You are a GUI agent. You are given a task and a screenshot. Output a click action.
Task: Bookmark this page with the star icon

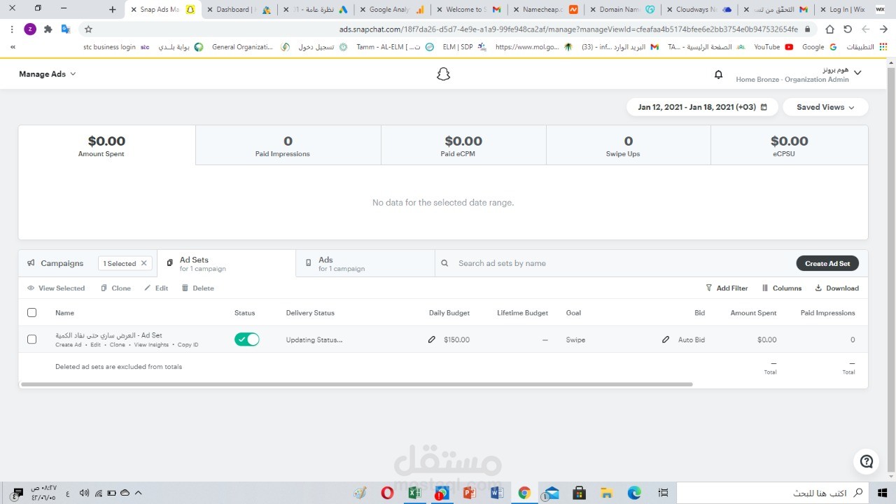click(x=88, y=29)
